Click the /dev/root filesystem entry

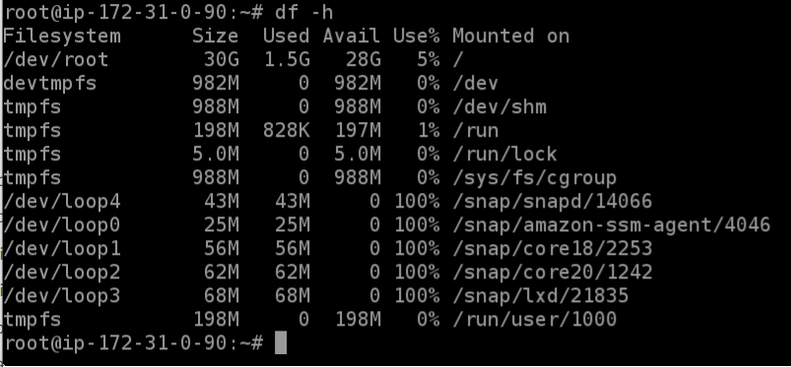click(x=56, y=59)
